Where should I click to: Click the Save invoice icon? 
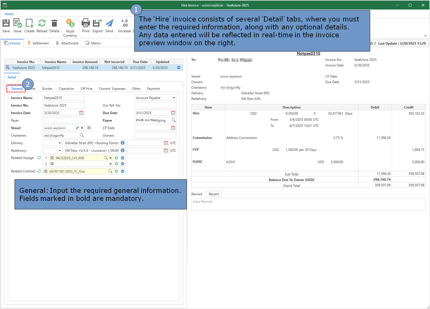(6, 23)
